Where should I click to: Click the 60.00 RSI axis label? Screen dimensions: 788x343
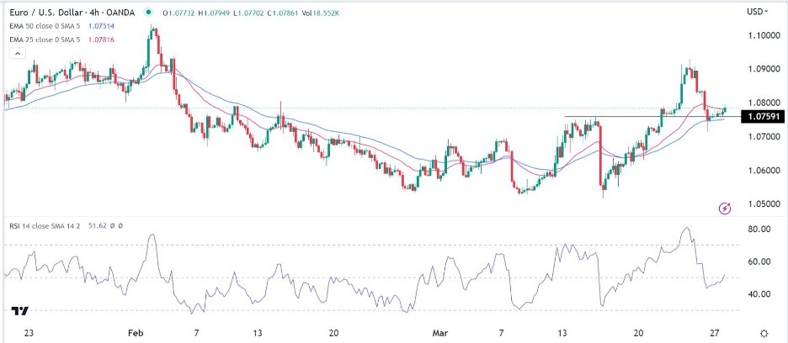[761, 261]
